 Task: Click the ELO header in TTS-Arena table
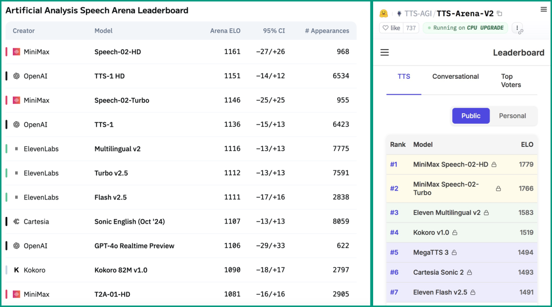527,145
